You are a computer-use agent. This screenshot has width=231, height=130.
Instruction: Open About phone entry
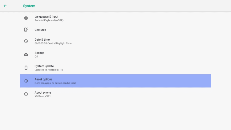coord(115,94)
